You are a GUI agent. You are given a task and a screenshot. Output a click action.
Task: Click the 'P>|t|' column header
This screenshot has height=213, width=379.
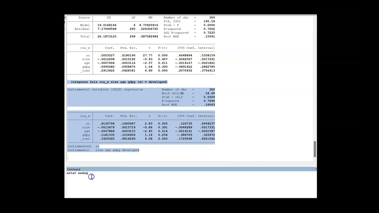pos(163,48)
